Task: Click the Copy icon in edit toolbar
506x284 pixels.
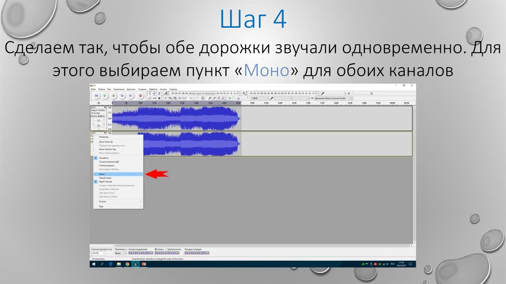Action: point(170,98)
